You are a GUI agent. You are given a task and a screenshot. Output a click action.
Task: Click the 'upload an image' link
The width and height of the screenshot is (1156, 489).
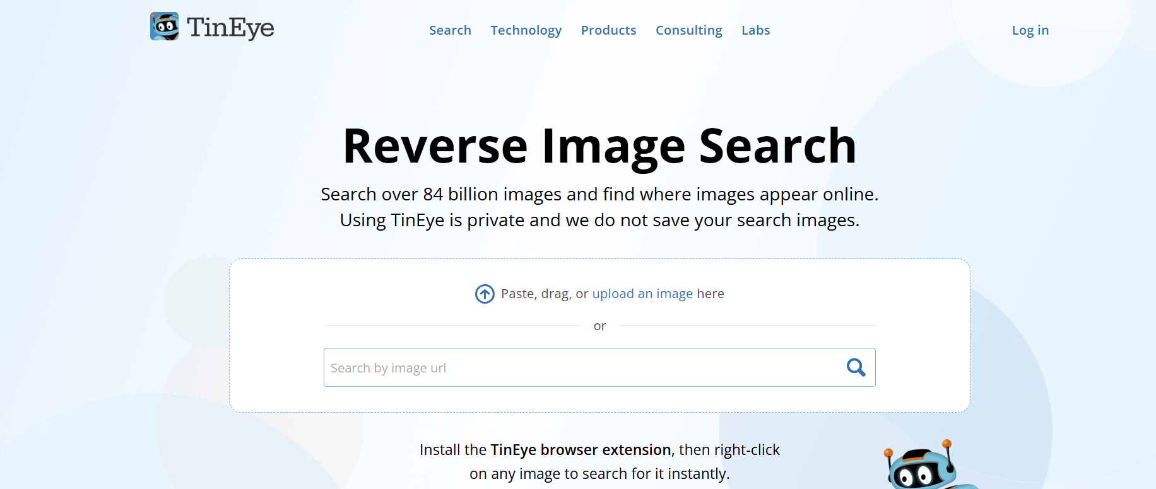point(642,294)
